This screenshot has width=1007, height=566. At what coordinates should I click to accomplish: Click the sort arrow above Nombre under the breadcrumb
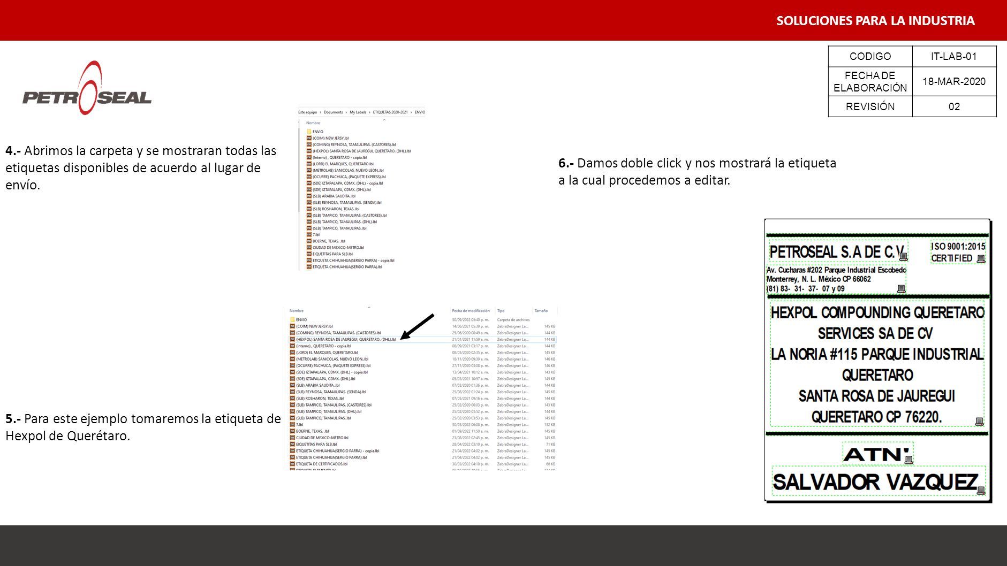[x=384, y=120]
